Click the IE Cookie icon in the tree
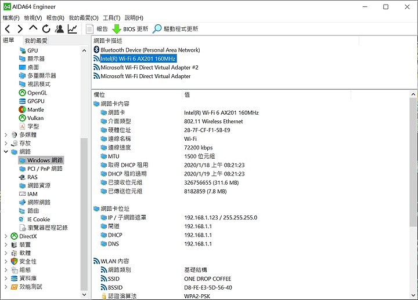 pyautogui.click(x=21, y=219)
